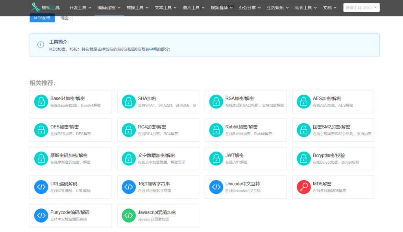Open the 国密SM2加密/解密 tool link

333,130
